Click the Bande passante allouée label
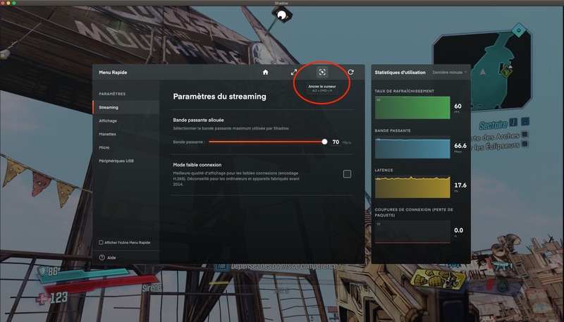564x322 pixels. pos(198,120)
